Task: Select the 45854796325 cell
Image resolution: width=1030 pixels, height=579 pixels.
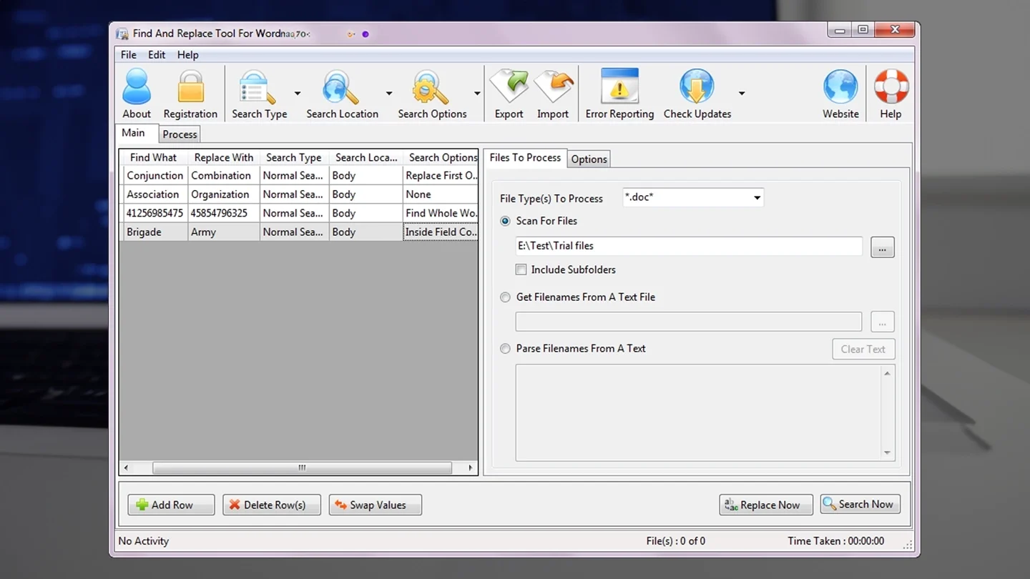Action: [x=224, y=213]
